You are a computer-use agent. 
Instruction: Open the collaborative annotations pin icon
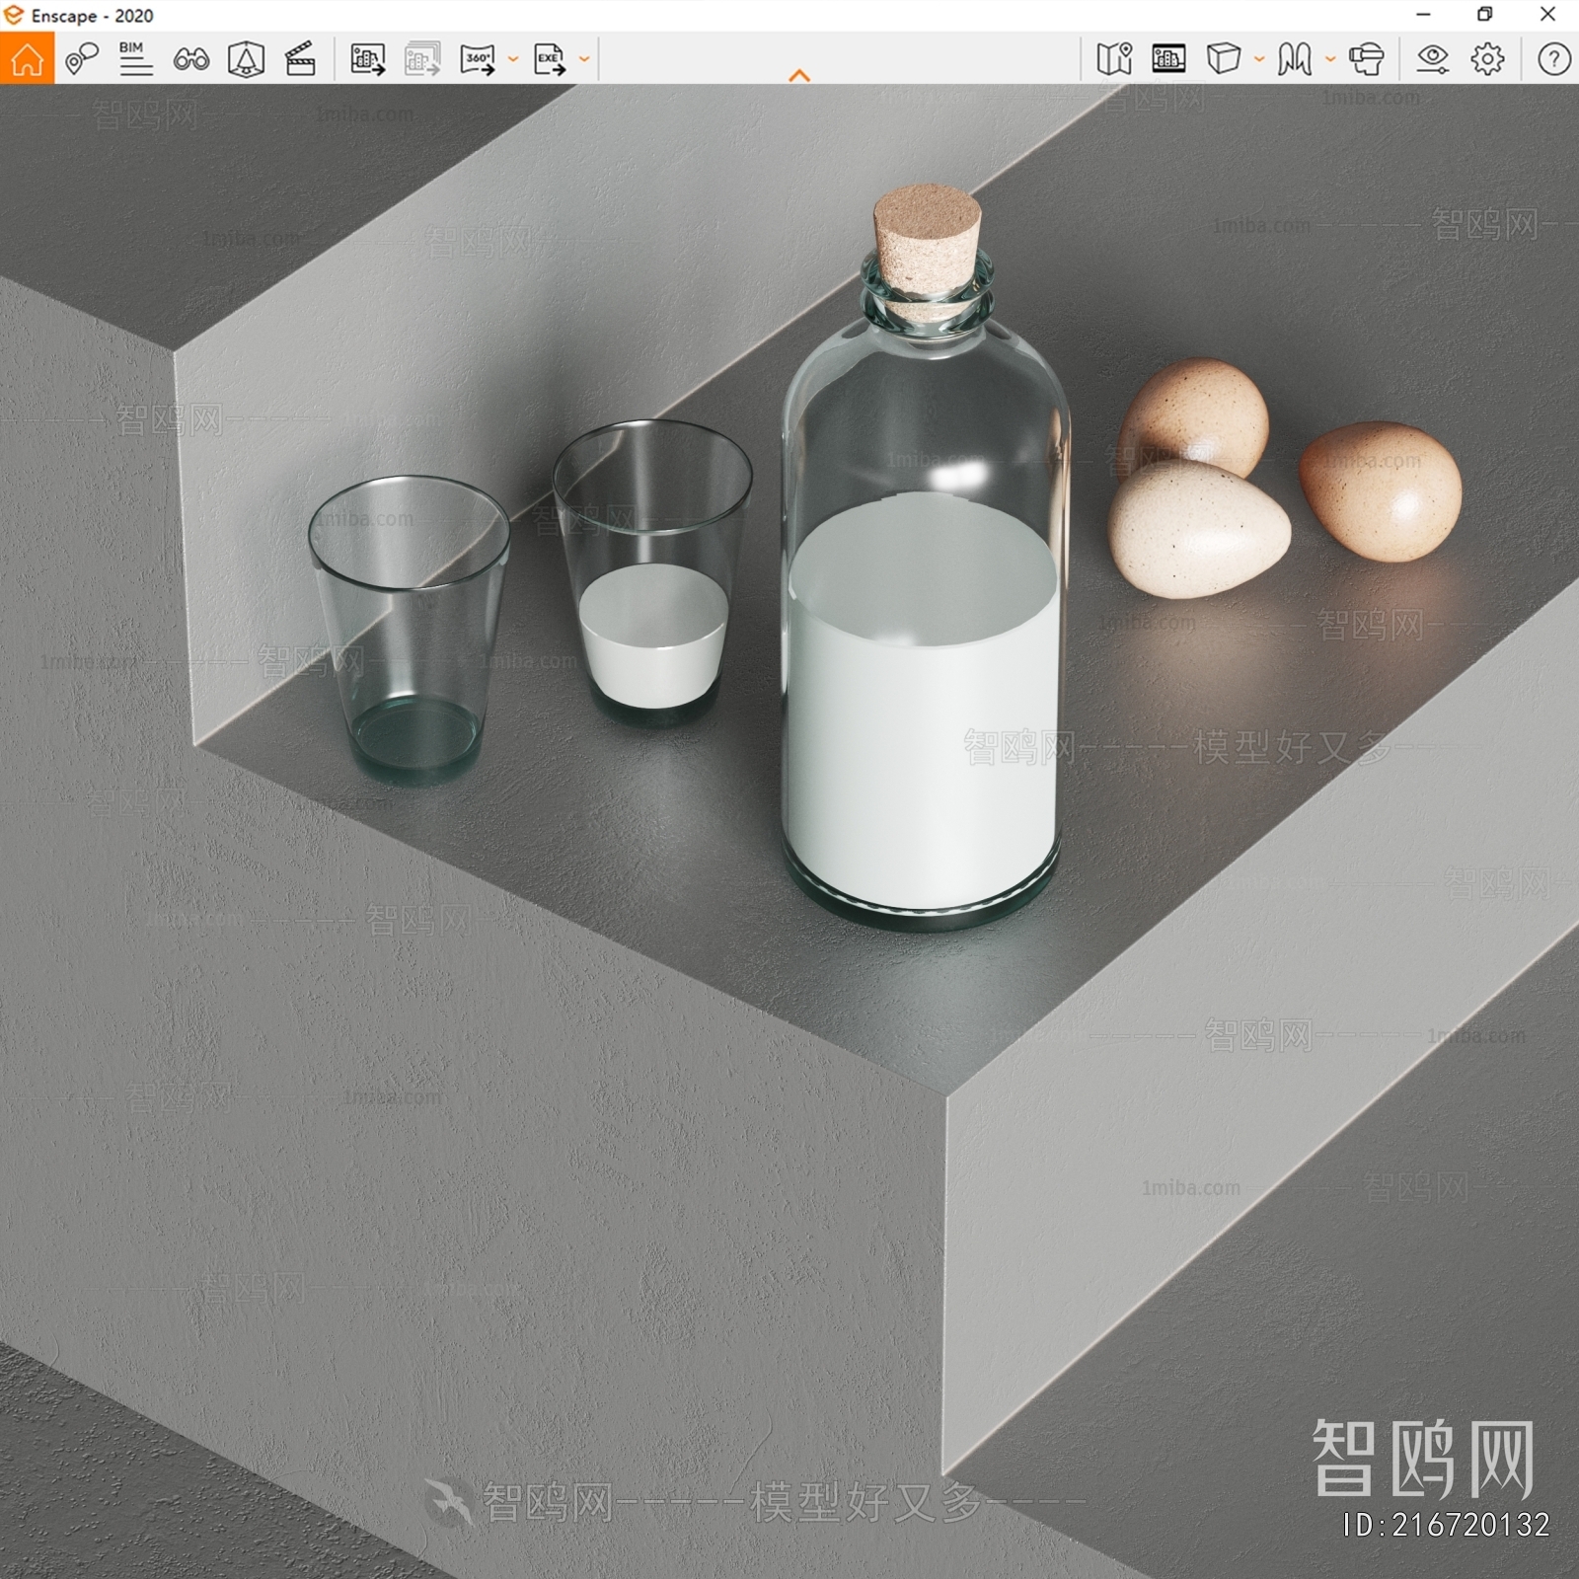(82, 59)
